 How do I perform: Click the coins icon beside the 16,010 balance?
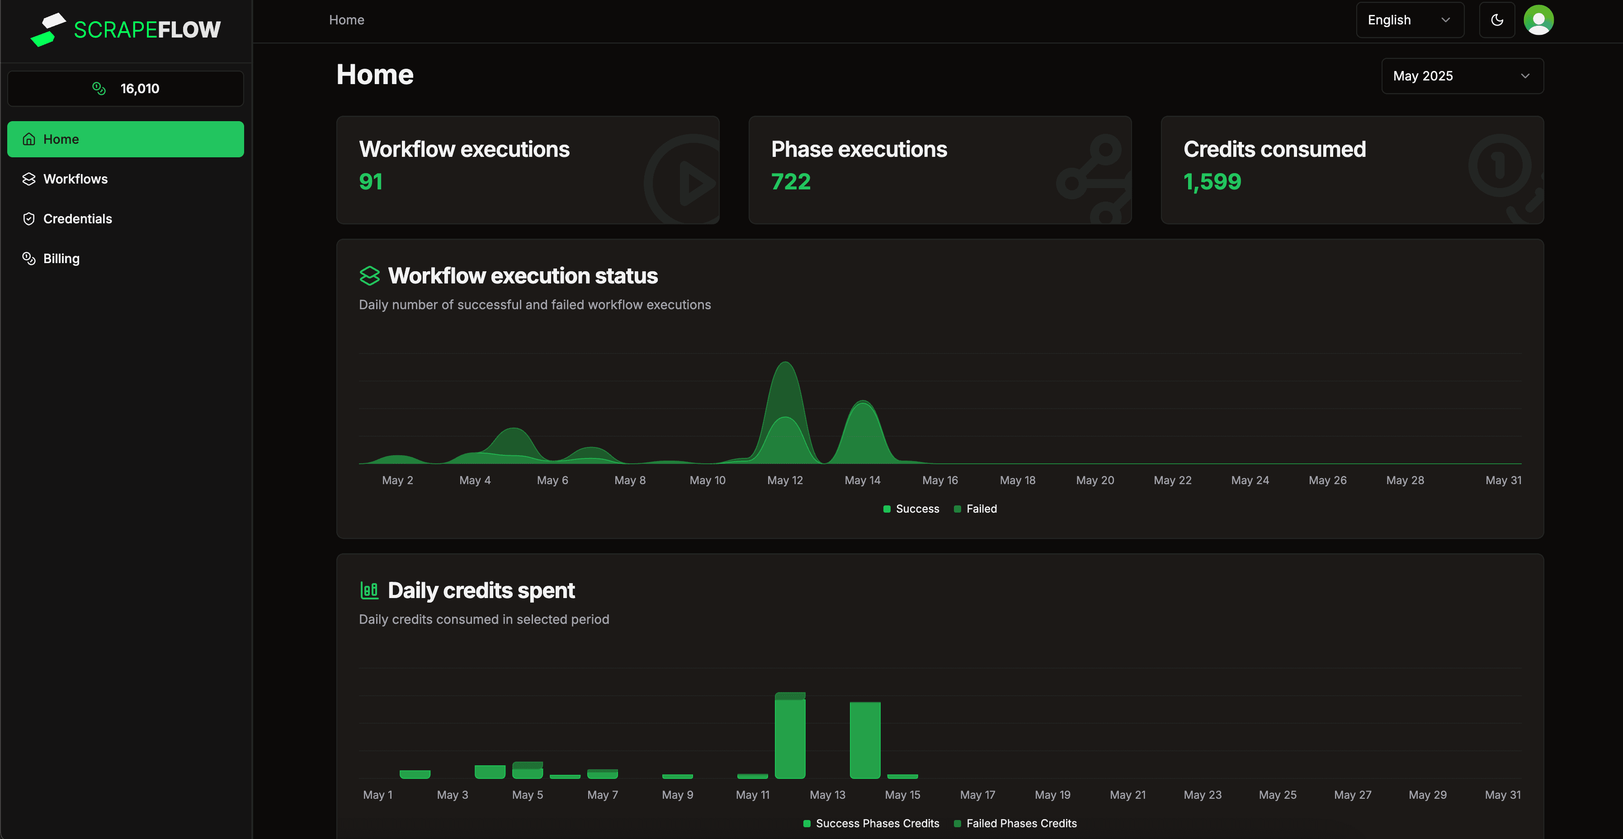99,88
